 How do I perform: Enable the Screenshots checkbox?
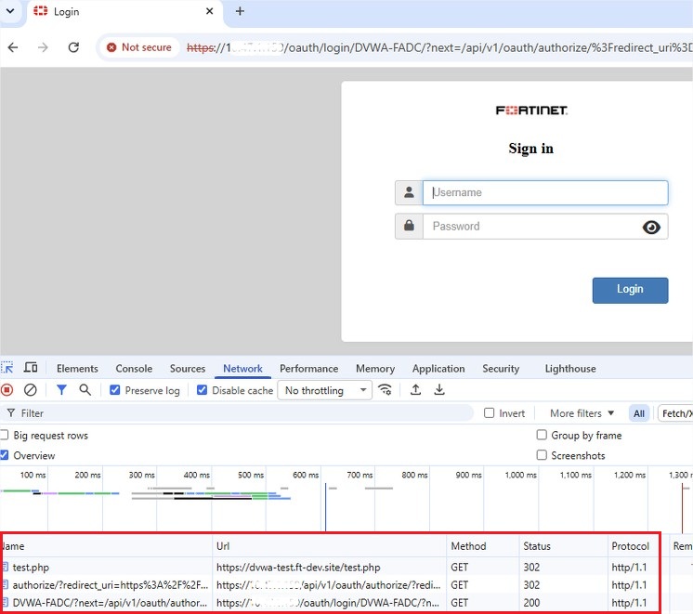pos(542,455)
